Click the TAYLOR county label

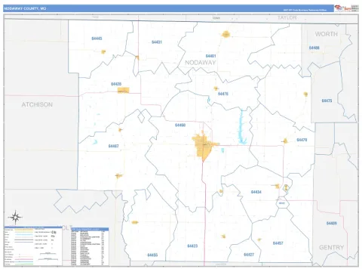(287, 17)
